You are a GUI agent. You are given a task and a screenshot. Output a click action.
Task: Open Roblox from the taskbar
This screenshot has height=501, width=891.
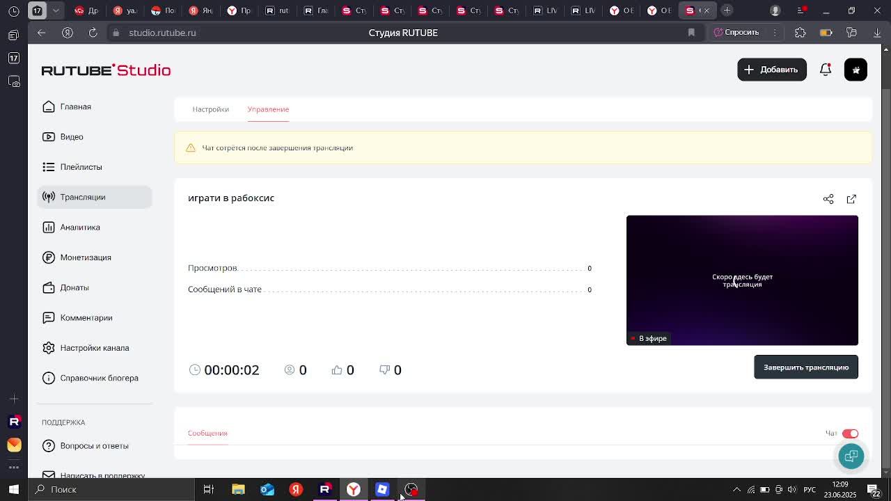[x=382, y=489]
